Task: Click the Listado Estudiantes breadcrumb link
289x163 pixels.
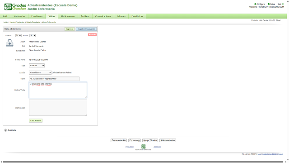Action: (17, 22)
